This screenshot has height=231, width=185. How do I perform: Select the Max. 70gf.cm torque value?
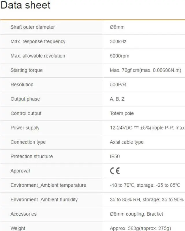click(145, 70)
